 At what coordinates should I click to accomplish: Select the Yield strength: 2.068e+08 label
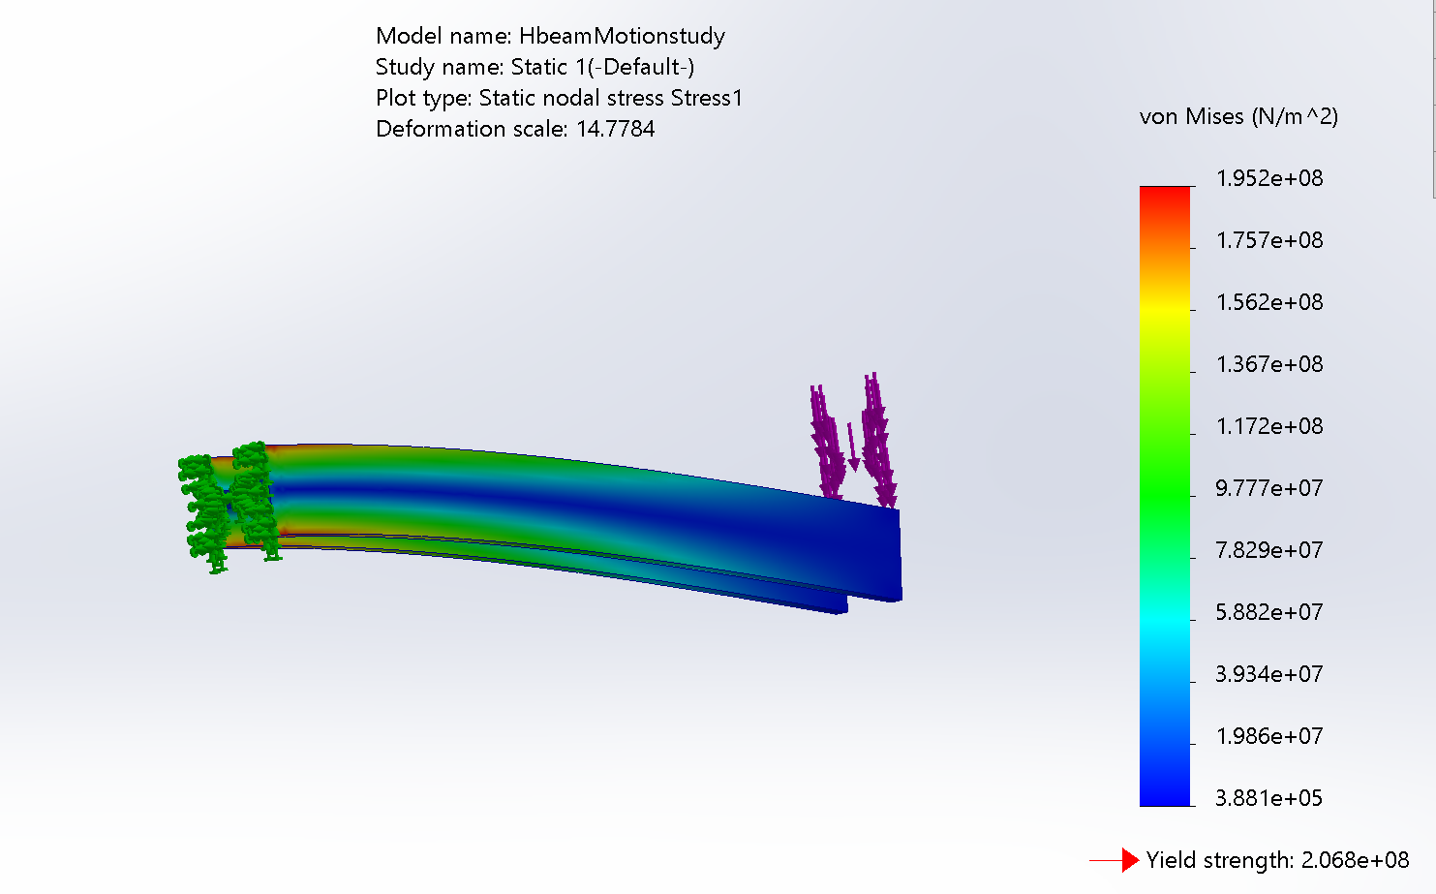pyautogui.click(x=1277, y=860)
